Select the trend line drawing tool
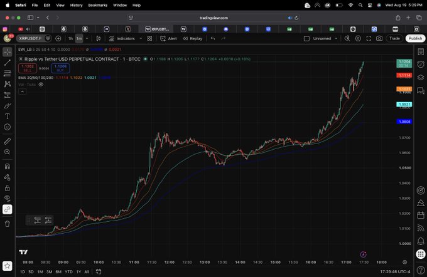This screenshot has width=427, height=277. tap(8, 63)
